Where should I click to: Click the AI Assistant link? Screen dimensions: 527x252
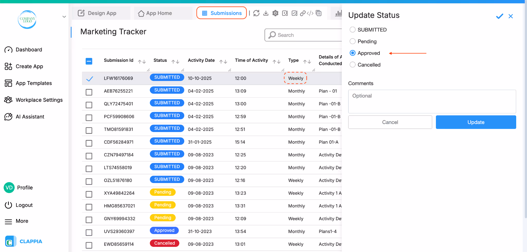(30, 117)
